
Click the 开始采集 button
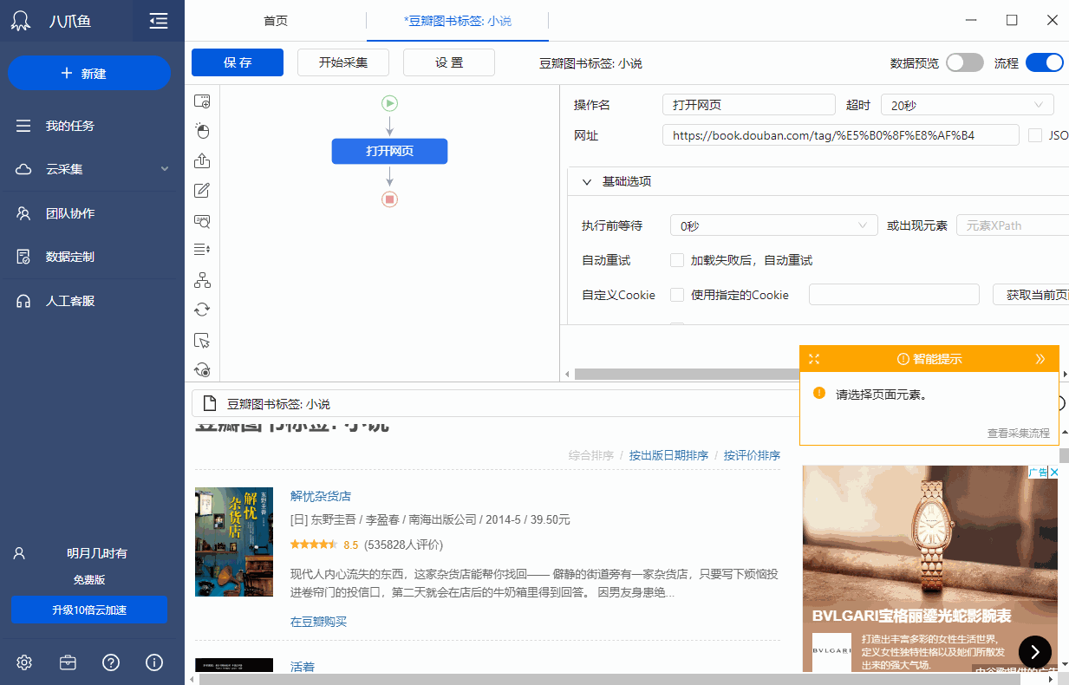click(343, 62)
